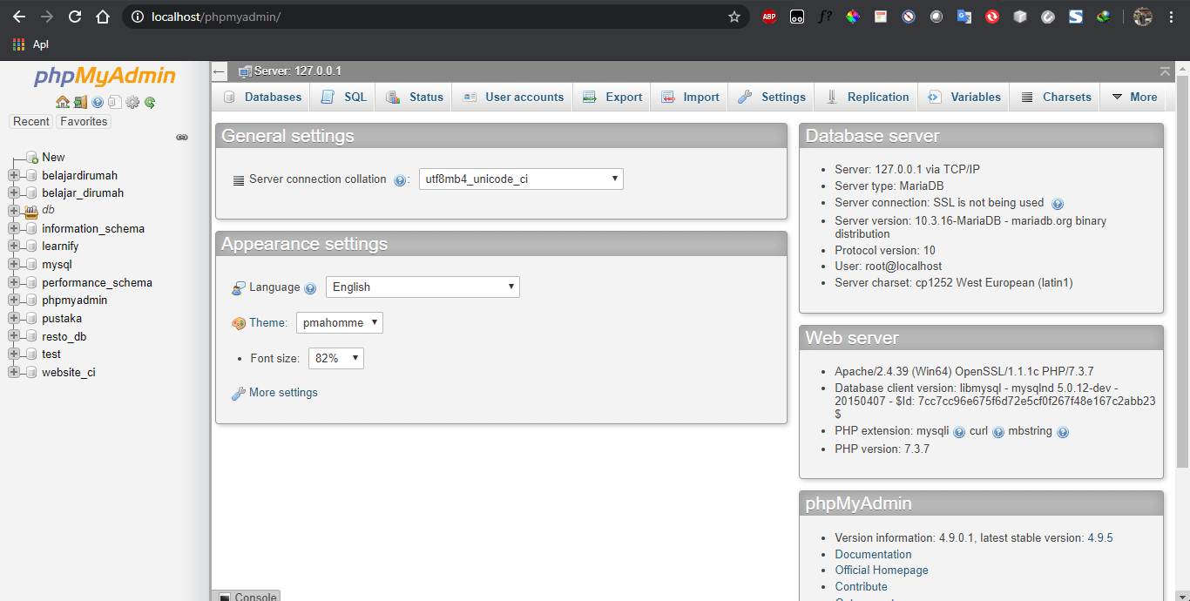Open the Import tab

(689, 97)
